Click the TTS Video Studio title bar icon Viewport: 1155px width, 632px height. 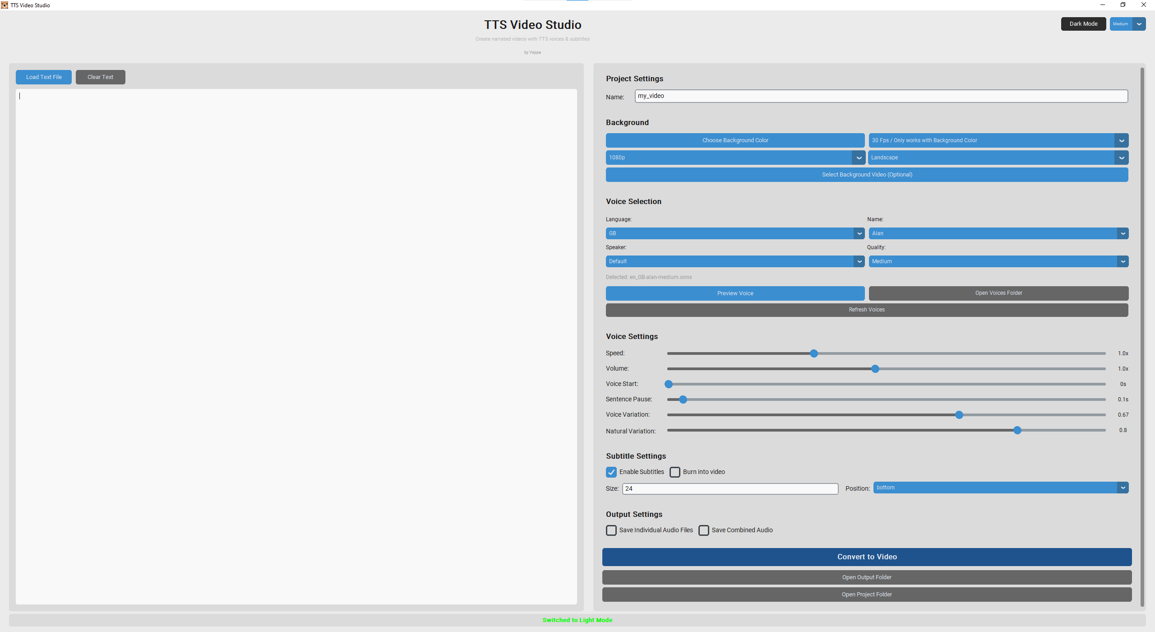5,5
